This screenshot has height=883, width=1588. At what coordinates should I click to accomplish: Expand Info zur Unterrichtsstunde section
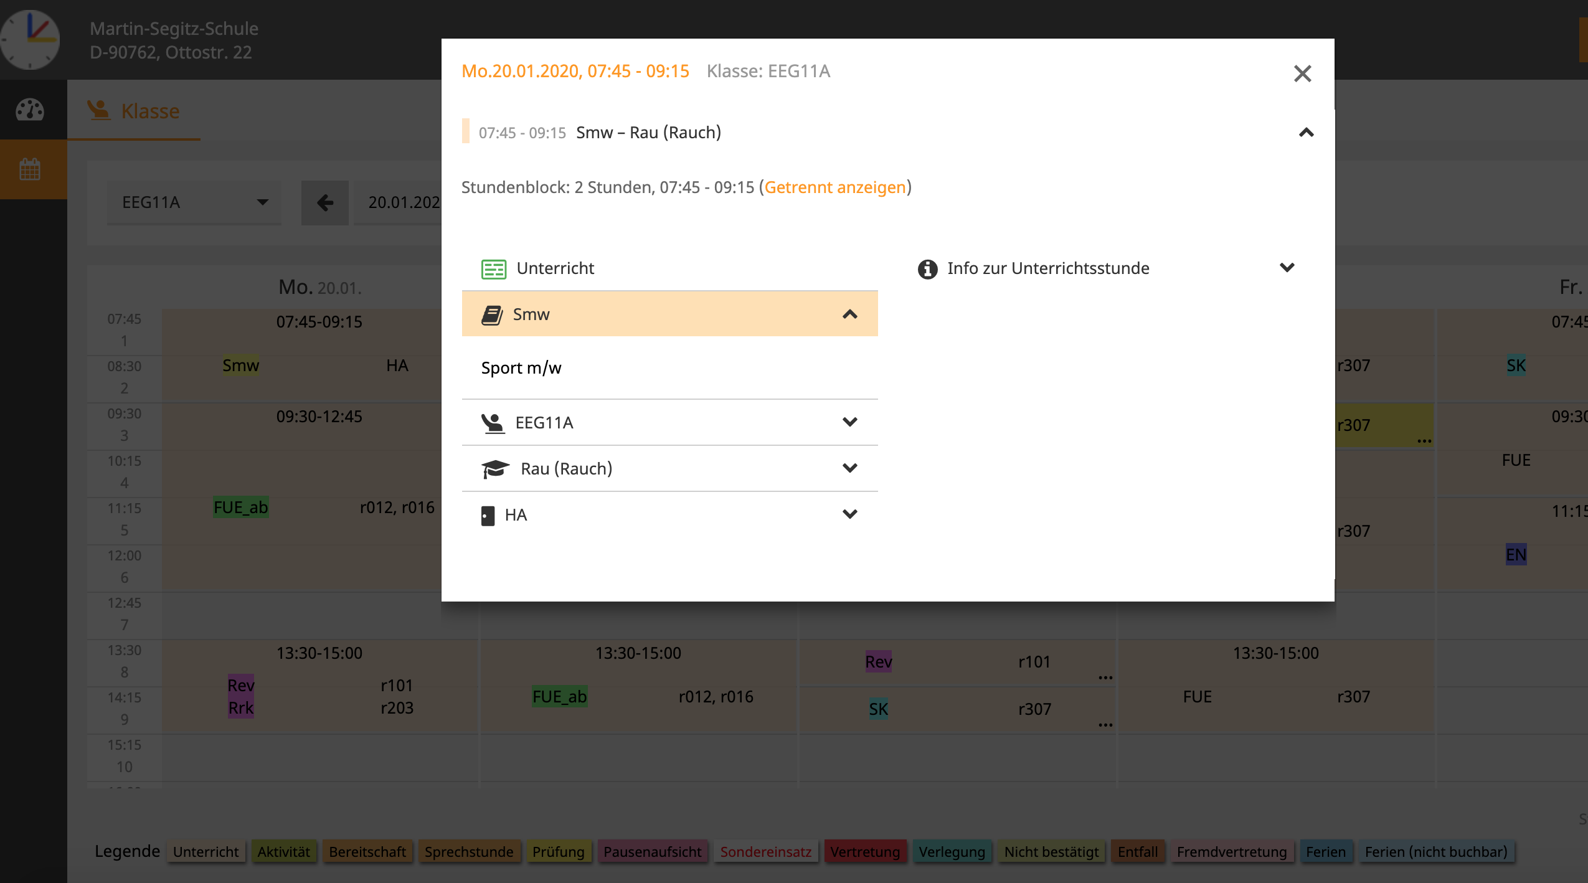click(1287, 268)
